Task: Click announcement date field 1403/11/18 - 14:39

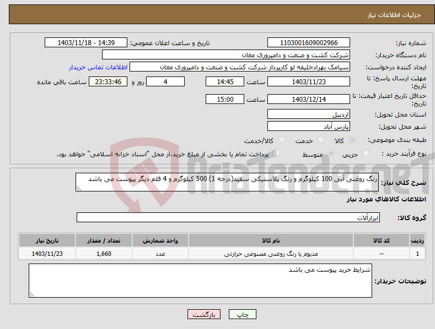Action: 86,43
